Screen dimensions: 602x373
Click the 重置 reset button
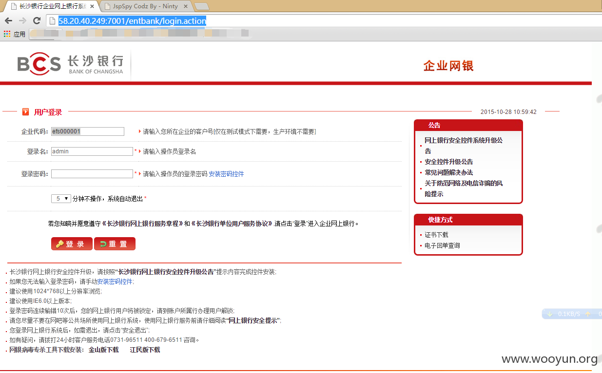(x=115, y=244)
